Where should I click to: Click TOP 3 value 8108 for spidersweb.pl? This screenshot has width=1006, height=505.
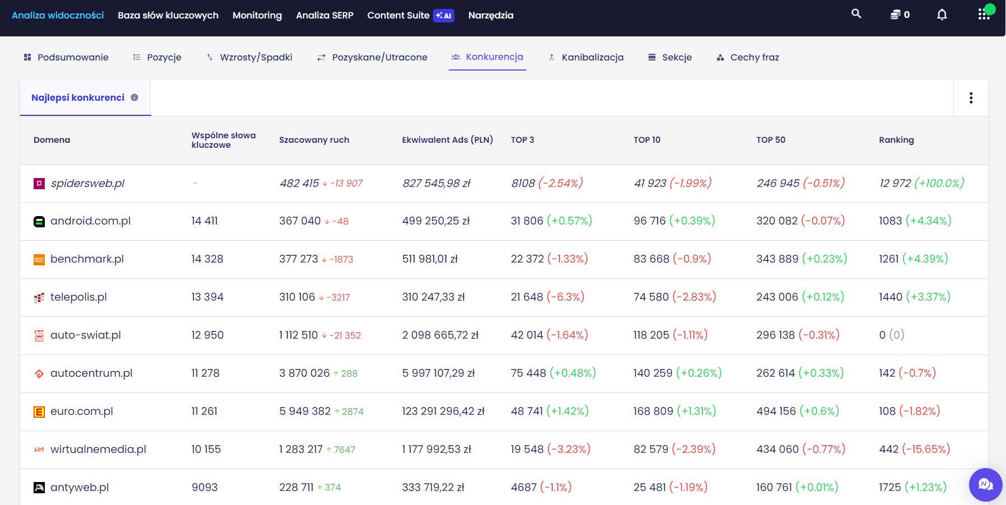coord(523,183)
